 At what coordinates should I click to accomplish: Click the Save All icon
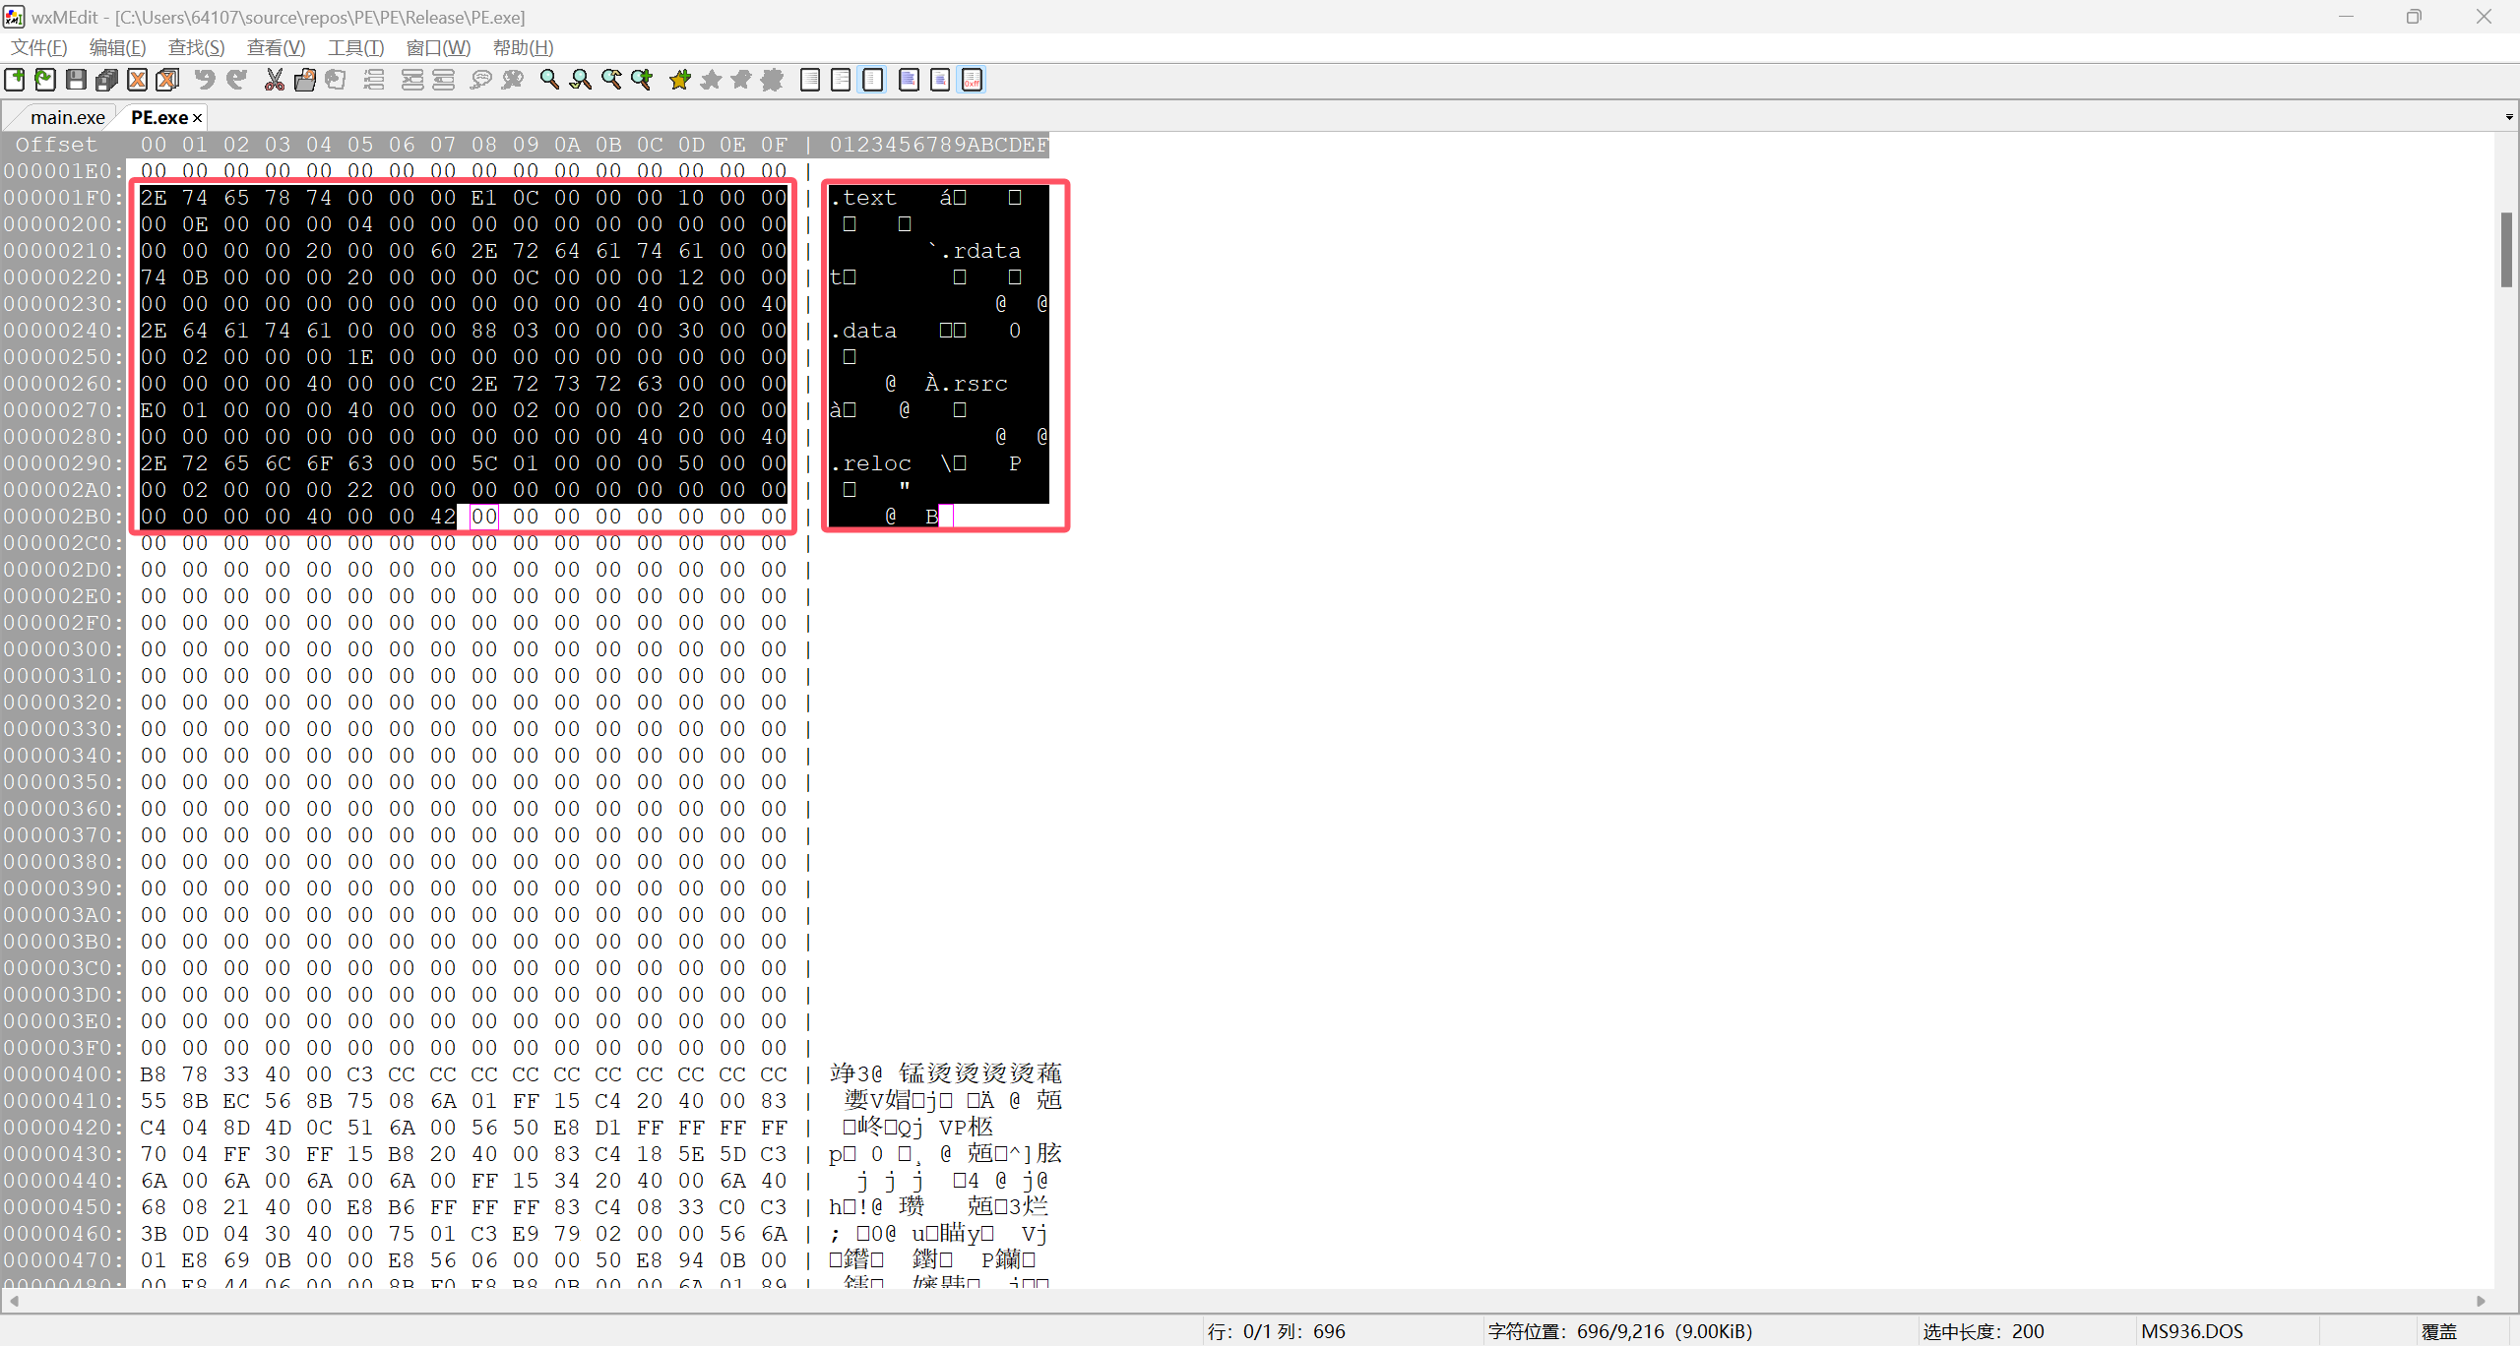(x=106, y=80)
